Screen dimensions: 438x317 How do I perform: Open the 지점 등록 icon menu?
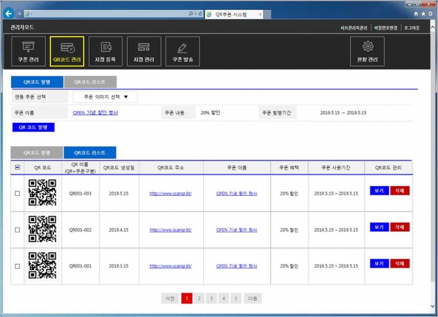[x=106, y=51]
